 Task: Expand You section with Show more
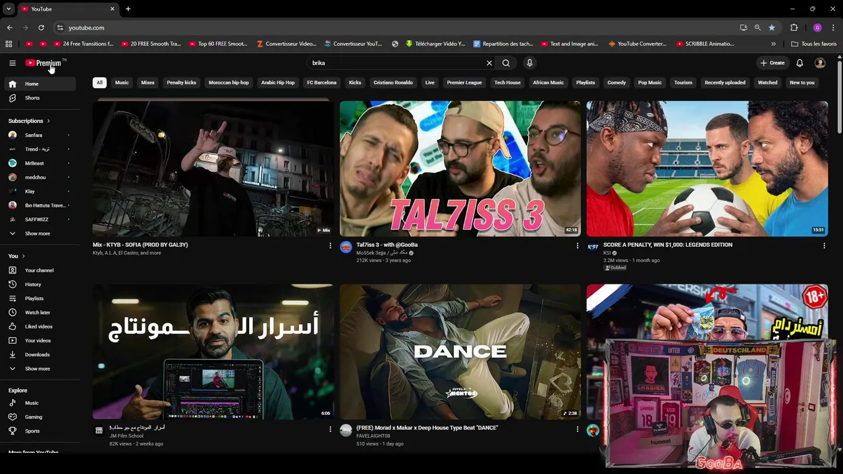coord(40,369)
